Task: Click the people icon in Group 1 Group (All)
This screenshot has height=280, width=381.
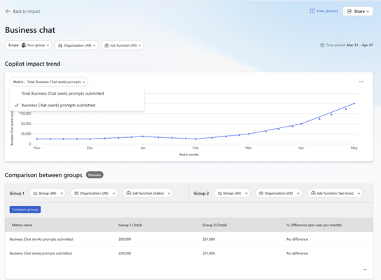Action: (35, 193)
